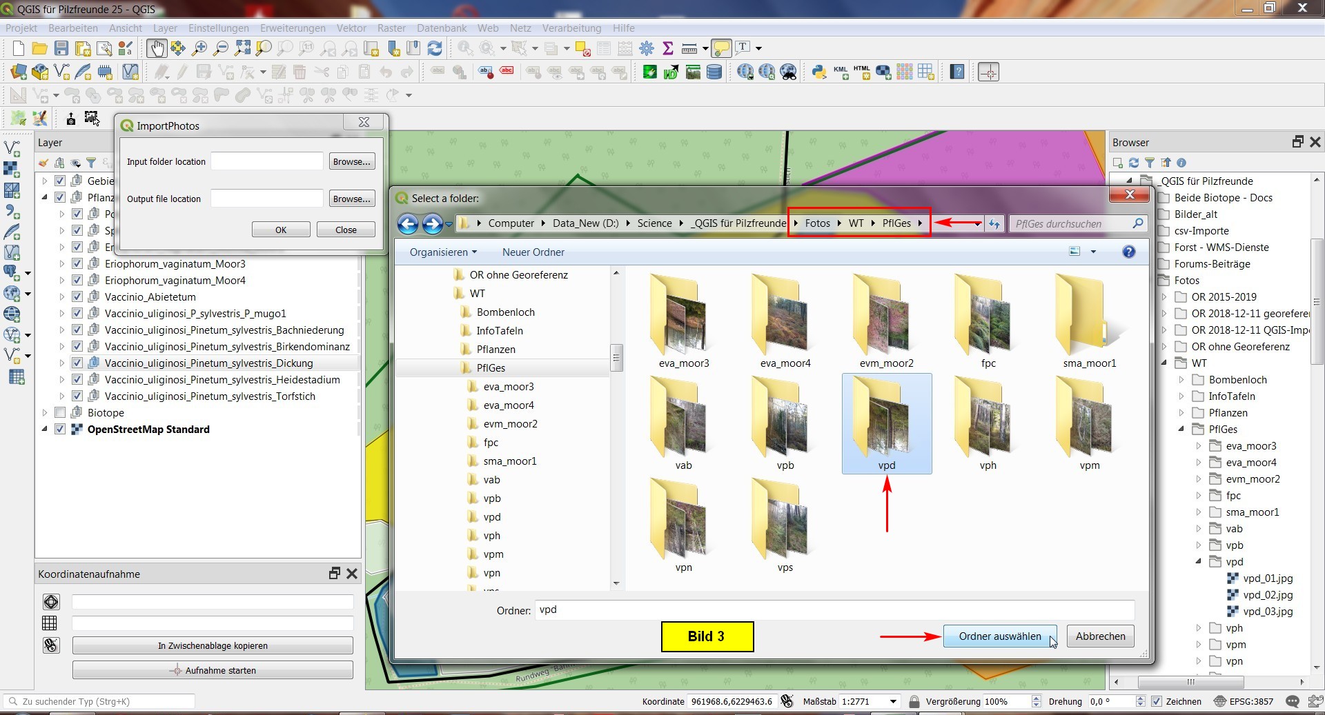Open the Erweiterungen menu
The width and height of the screenshot is (1325, 715).
click(x=293, y=28)
